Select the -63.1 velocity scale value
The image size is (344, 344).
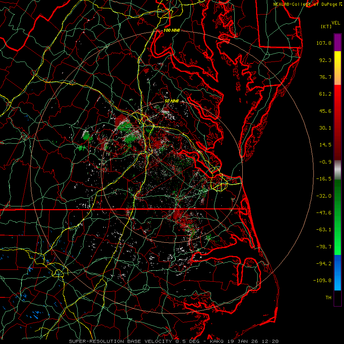point(324,230)
